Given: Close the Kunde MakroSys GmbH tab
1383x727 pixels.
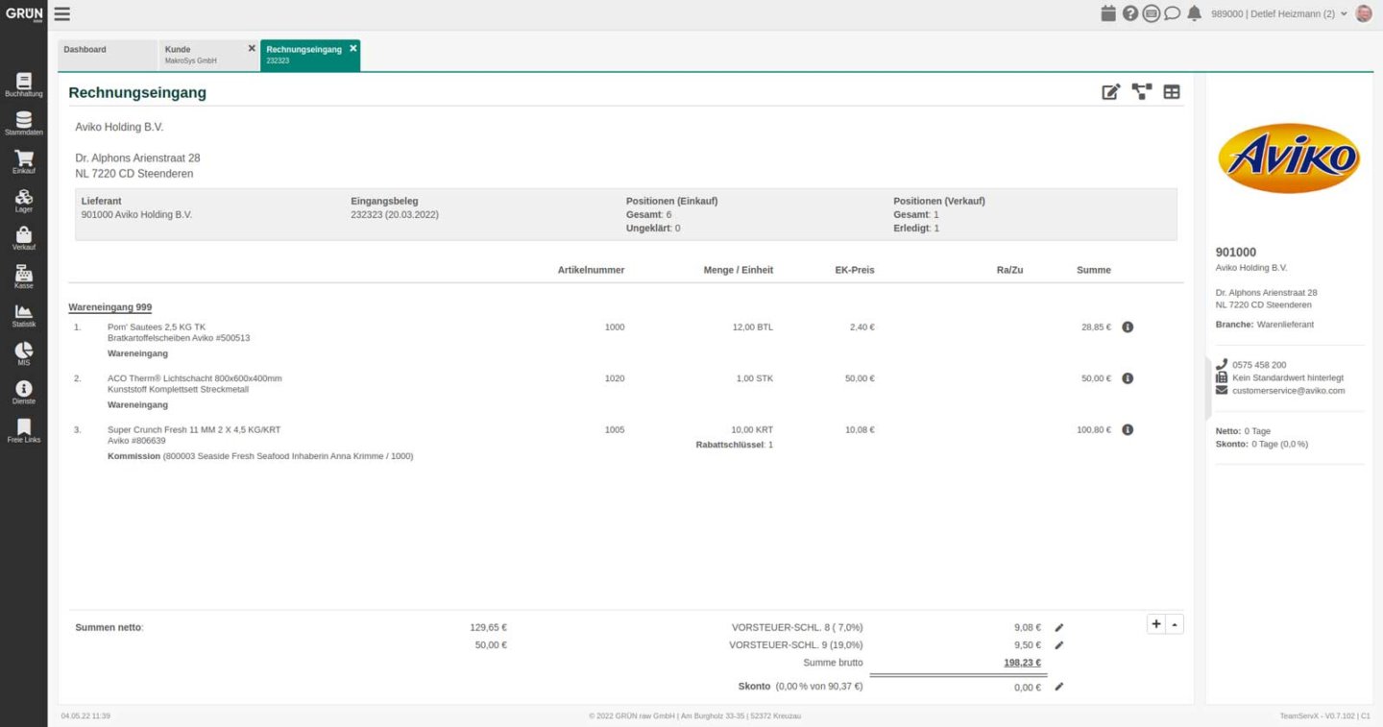Looking at the screenshot, I should [252, 48].
